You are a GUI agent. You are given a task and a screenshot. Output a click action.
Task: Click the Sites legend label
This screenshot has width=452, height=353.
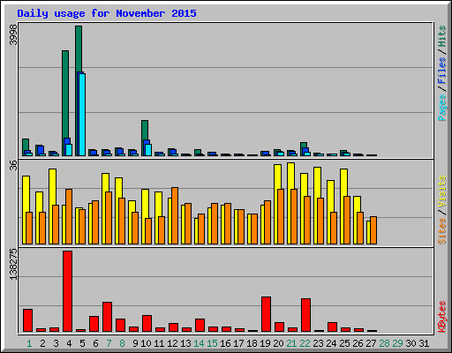(x=441, y=231)
